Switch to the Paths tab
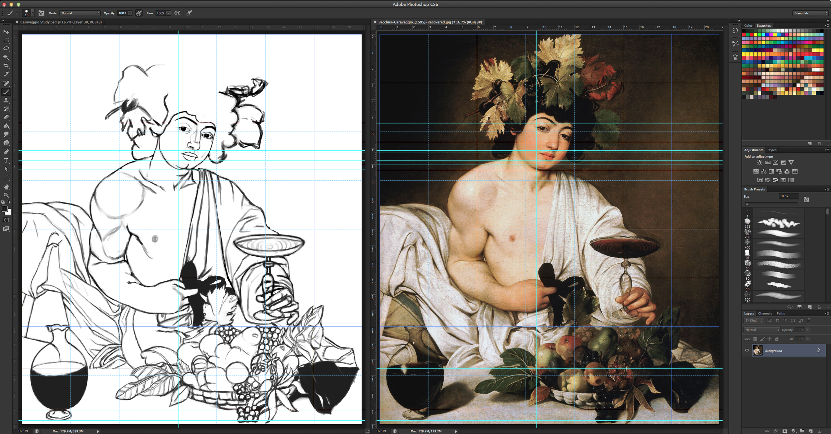Viewport: 831px width, 434px height. [x=781, y=313]
